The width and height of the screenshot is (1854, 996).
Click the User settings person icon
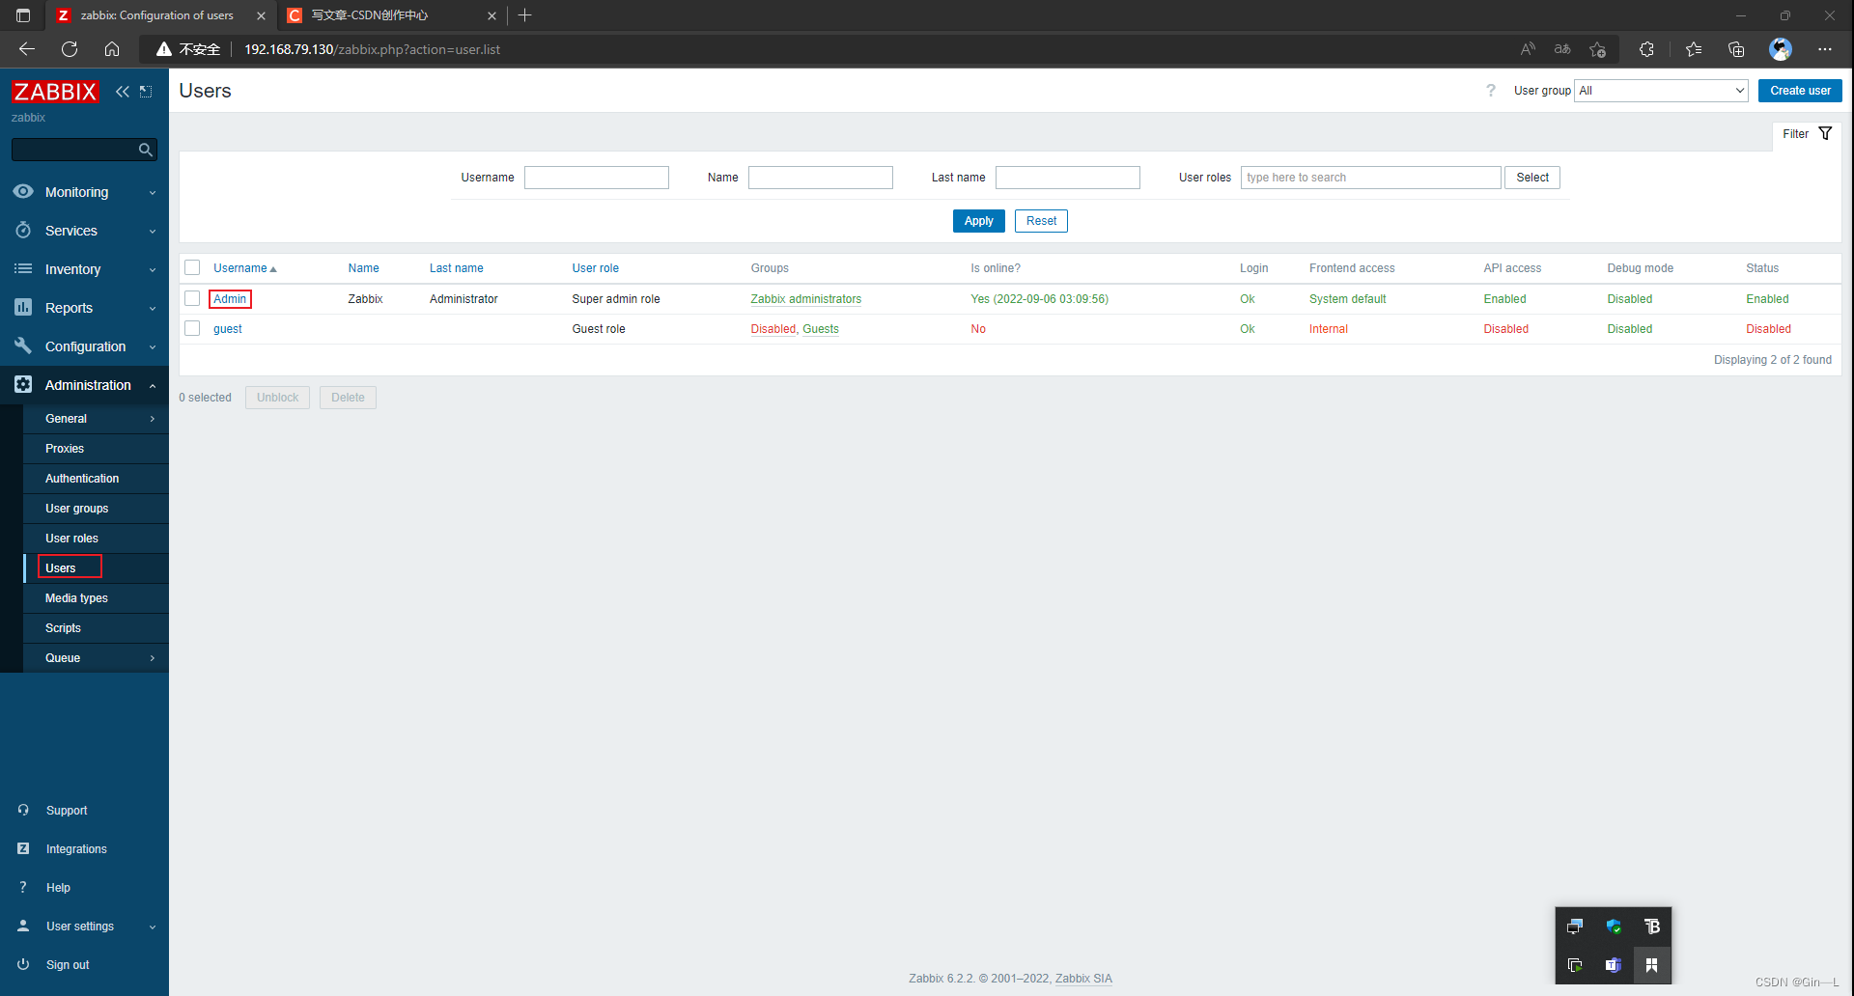point(23,926)
